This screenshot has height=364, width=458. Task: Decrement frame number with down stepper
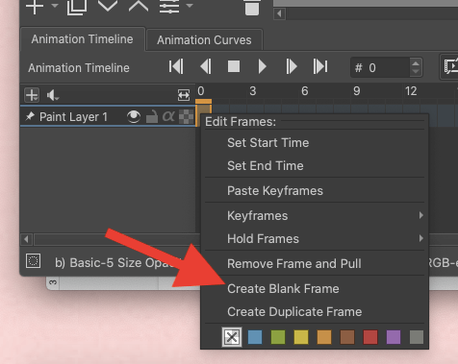416,71
